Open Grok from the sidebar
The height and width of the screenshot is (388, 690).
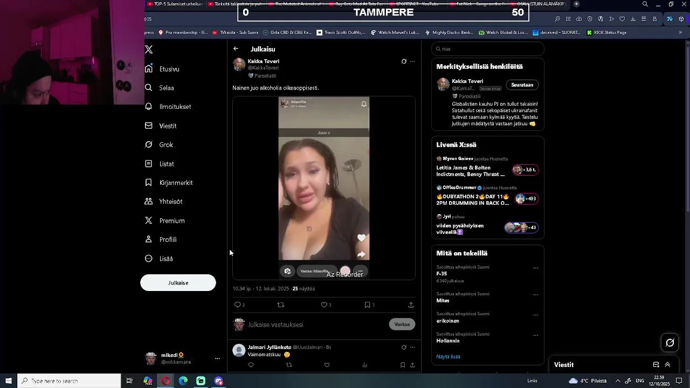[159, 145]
